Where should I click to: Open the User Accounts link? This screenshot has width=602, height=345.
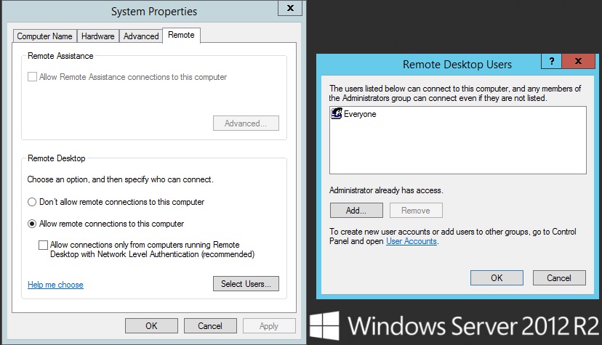coord(412,241)
